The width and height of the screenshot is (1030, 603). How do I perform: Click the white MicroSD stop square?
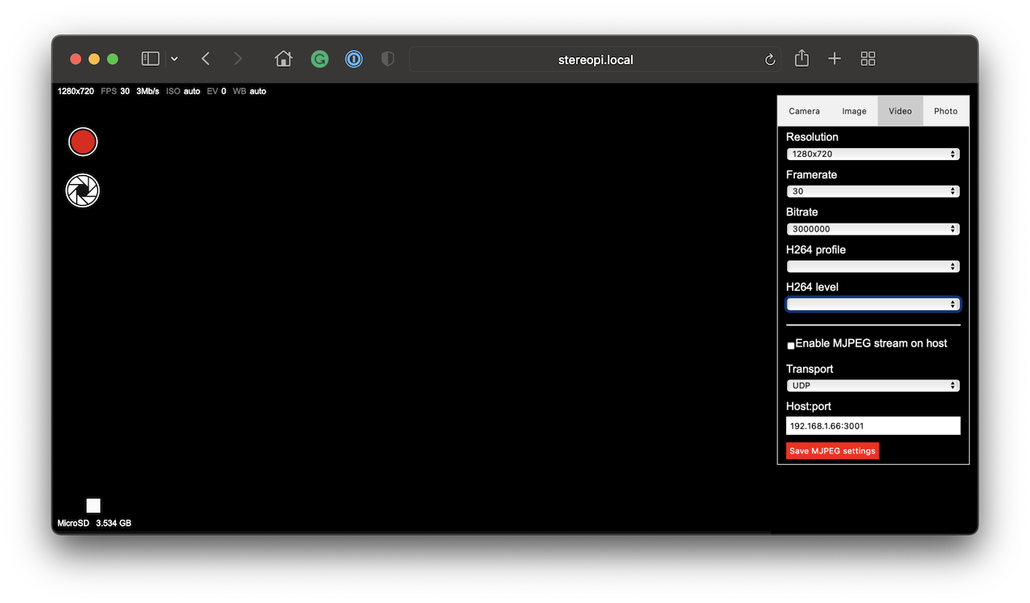93,506
